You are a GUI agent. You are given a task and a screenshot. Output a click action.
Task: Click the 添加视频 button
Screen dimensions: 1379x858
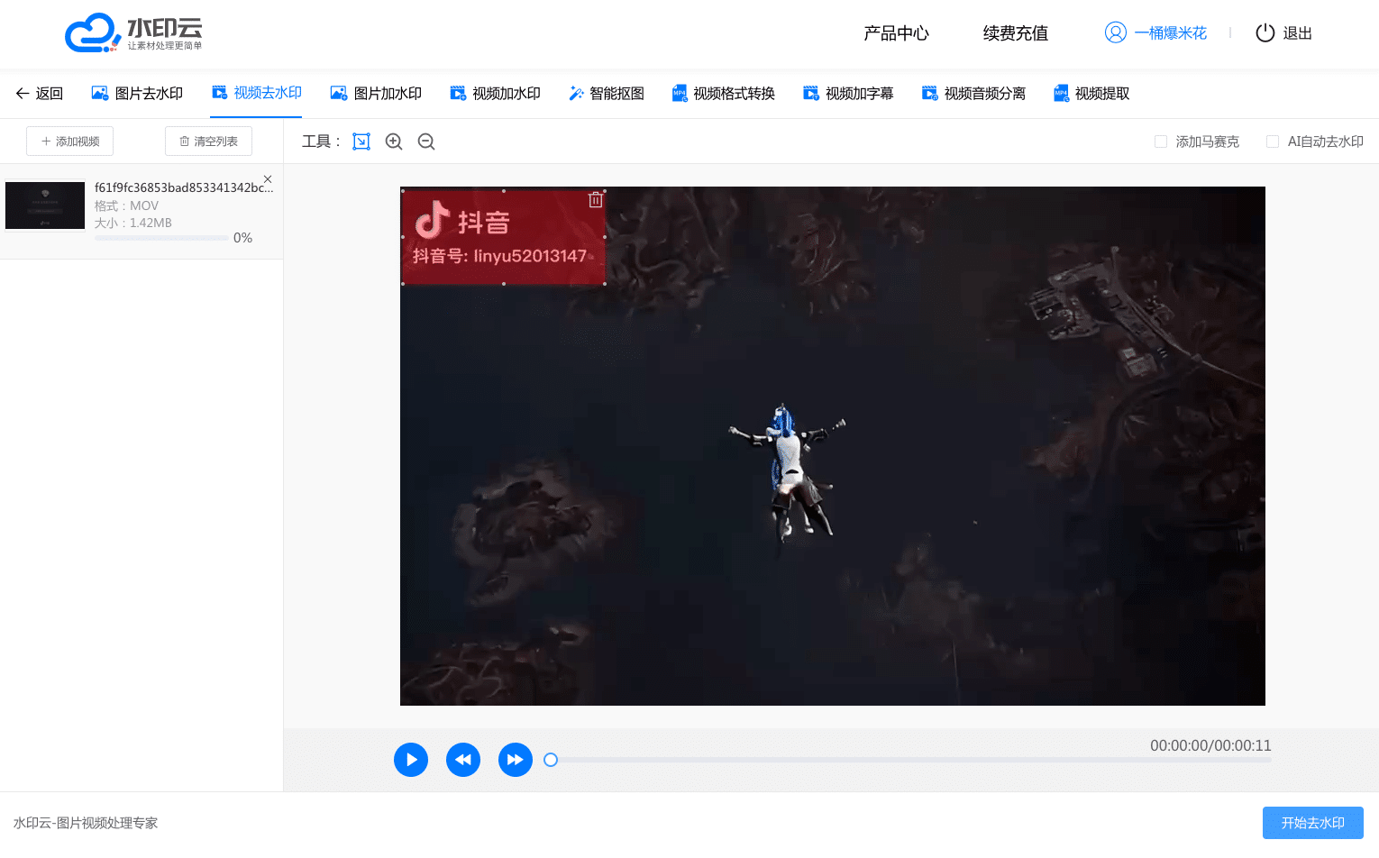click(69, 141)
